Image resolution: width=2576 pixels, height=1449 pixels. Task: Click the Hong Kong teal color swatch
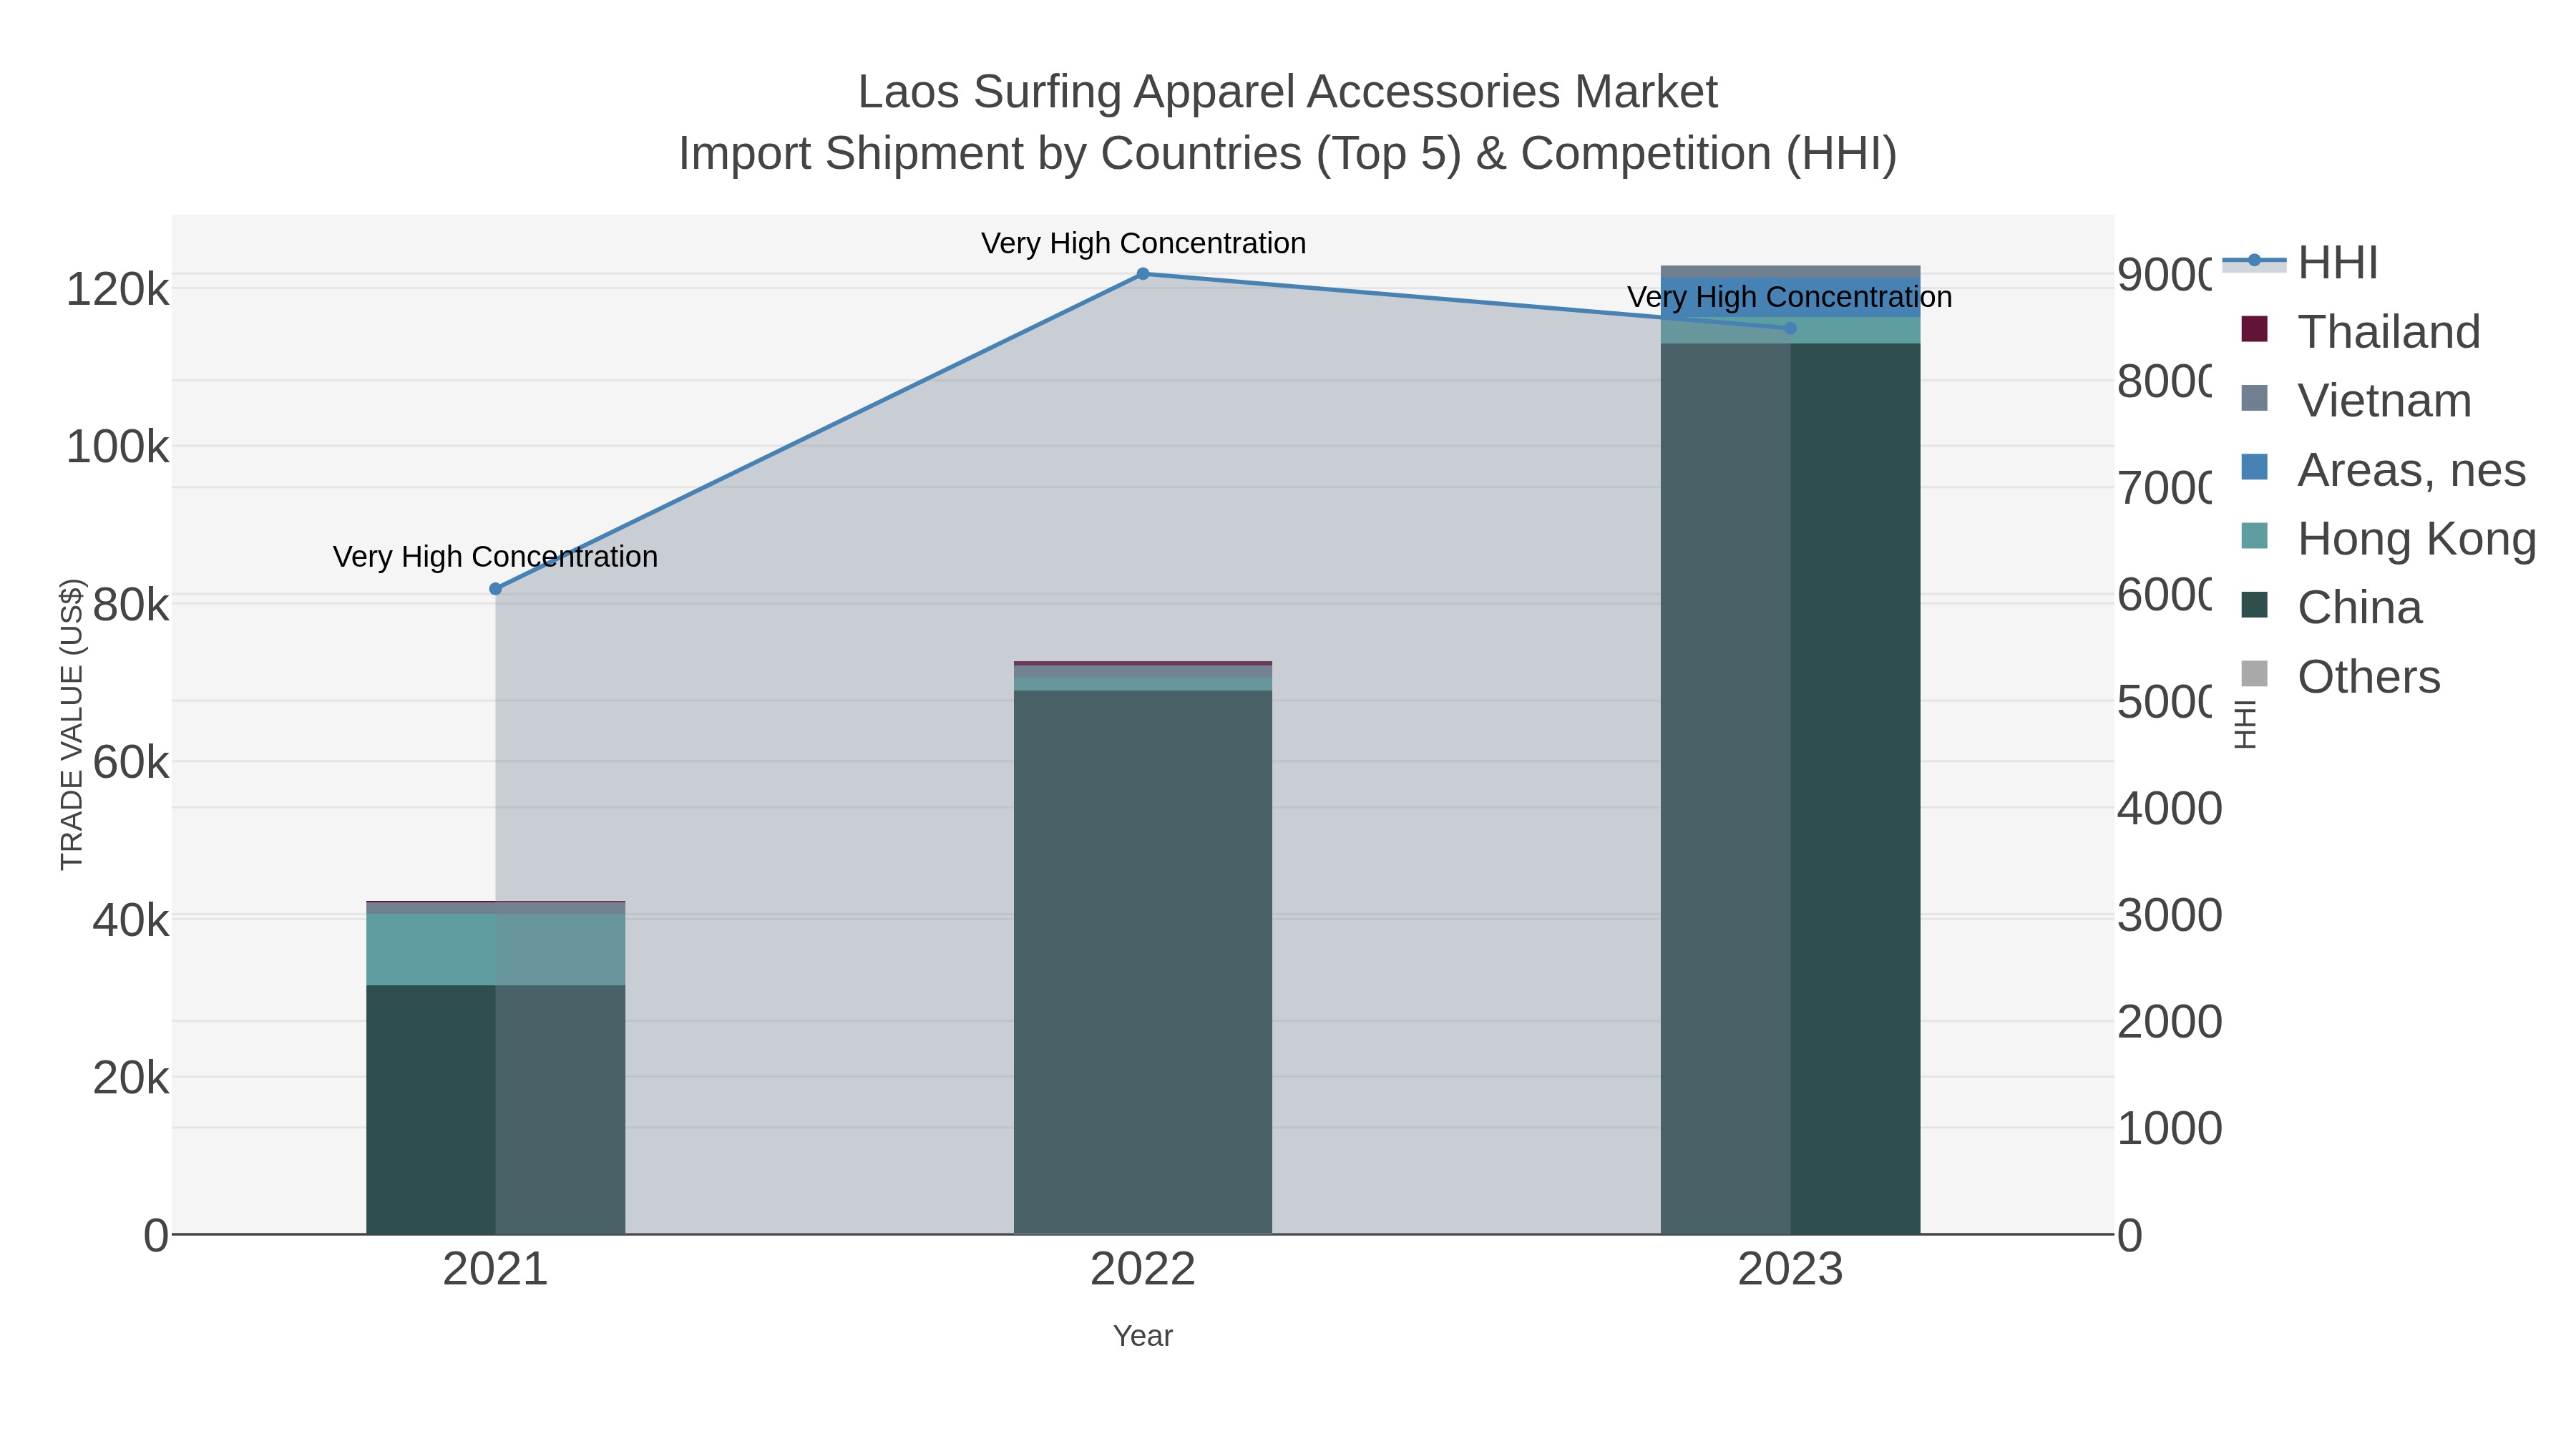click(x=2255, y=536)
